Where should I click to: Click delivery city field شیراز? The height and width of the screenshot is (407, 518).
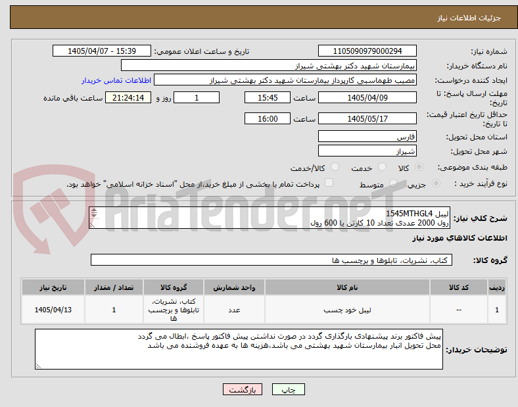point(367,151)
